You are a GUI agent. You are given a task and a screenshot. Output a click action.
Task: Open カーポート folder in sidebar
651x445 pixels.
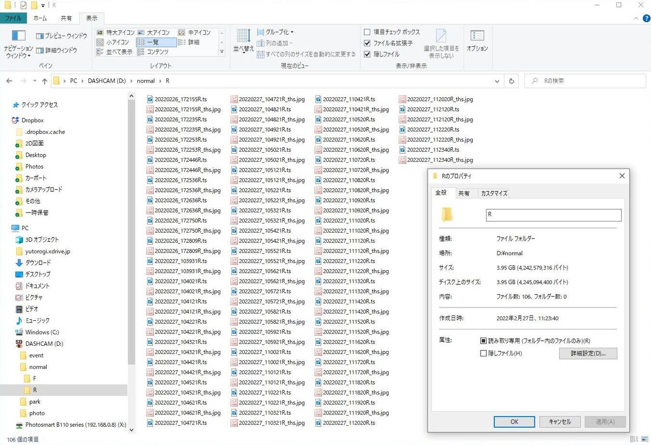36,178
